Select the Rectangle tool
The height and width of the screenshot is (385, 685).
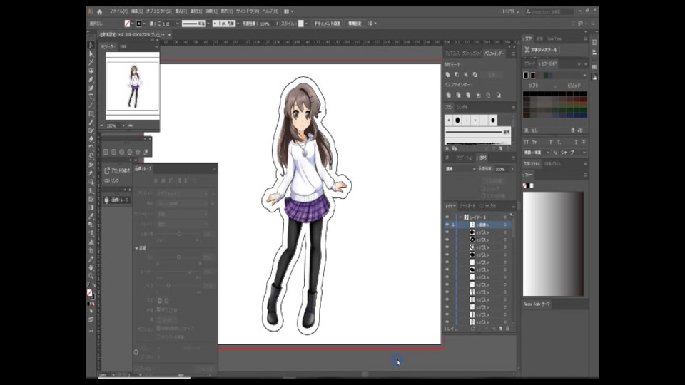91,113
